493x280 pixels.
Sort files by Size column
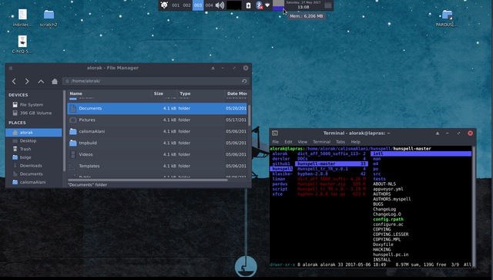[164, 93]
